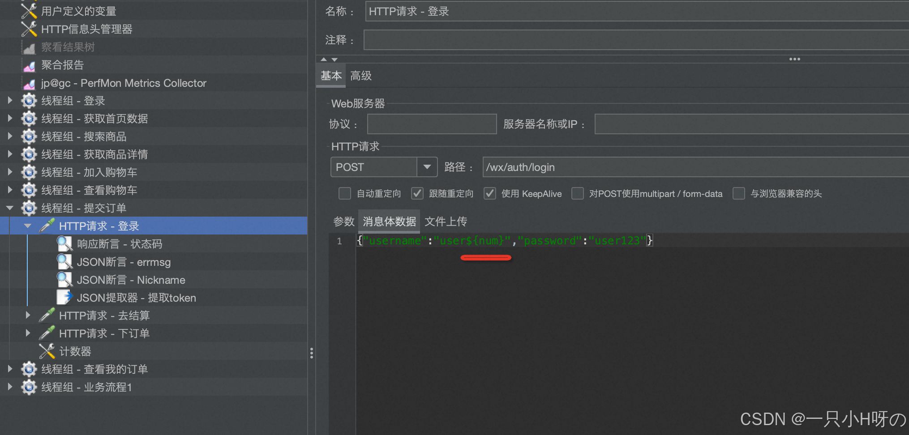This screenshot has height=435, width=909.
Task: Click magnifier icon of JSON断言 - errmsg
Action: (x=64, y=262)
